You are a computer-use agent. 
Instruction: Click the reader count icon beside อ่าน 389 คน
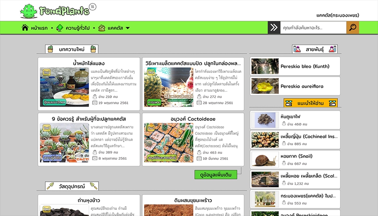[95, 152]
